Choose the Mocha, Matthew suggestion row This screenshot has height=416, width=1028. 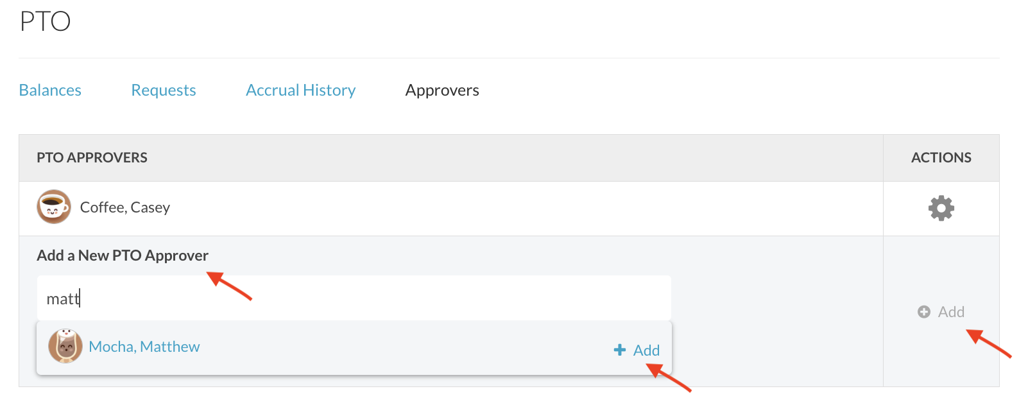click(x=354, y=347)
